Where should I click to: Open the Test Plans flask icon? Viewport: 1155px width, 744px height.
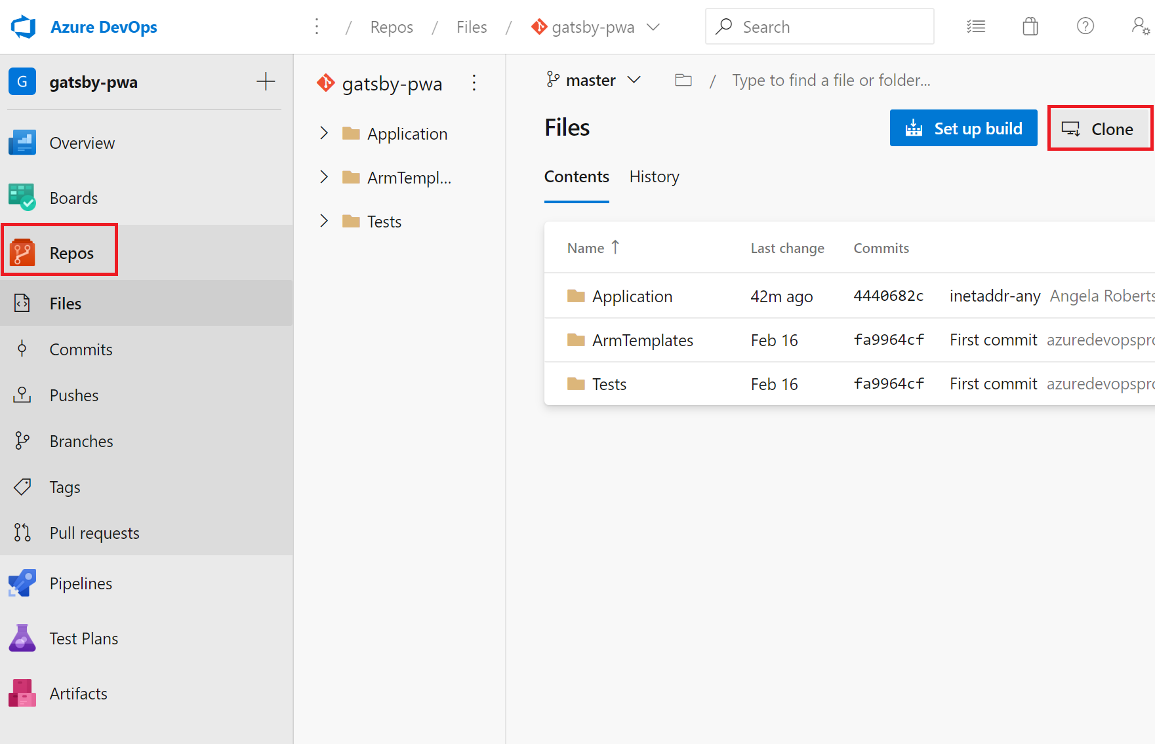[22, 638]
